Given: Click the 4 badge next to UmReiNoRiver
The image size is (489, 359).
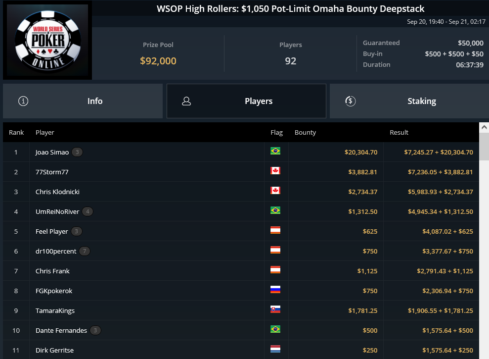Looking at the screenshot, I should (x=88, y=211).
